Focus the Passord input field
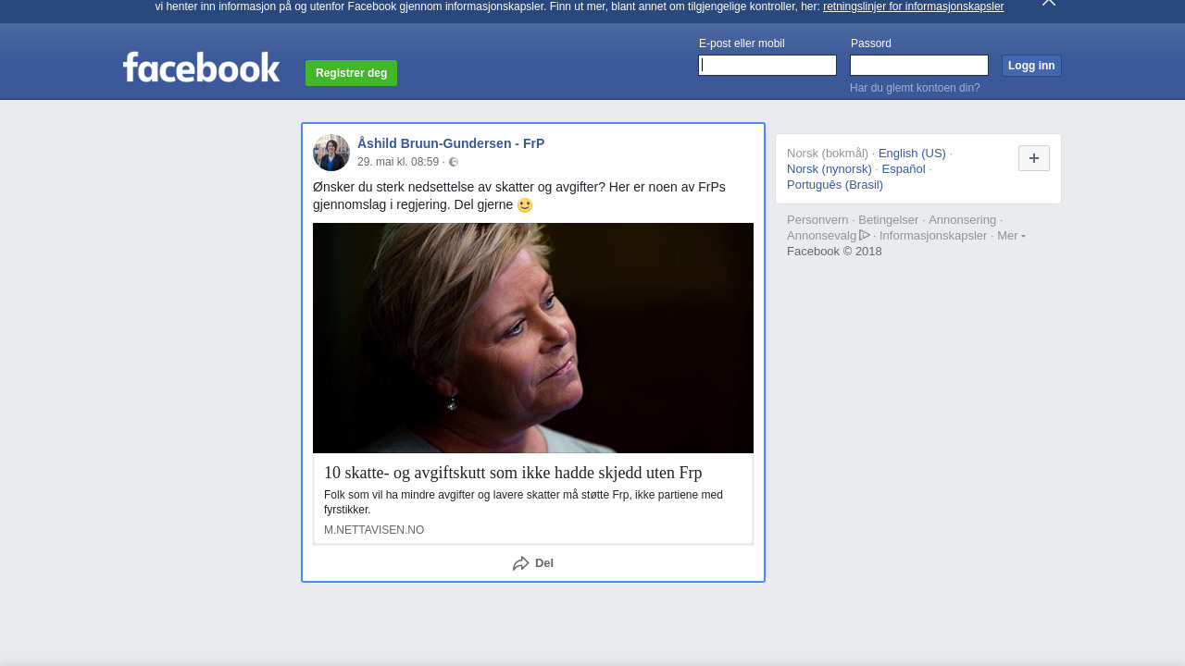This screenshot has width=1185, height=666. (919, 65)
